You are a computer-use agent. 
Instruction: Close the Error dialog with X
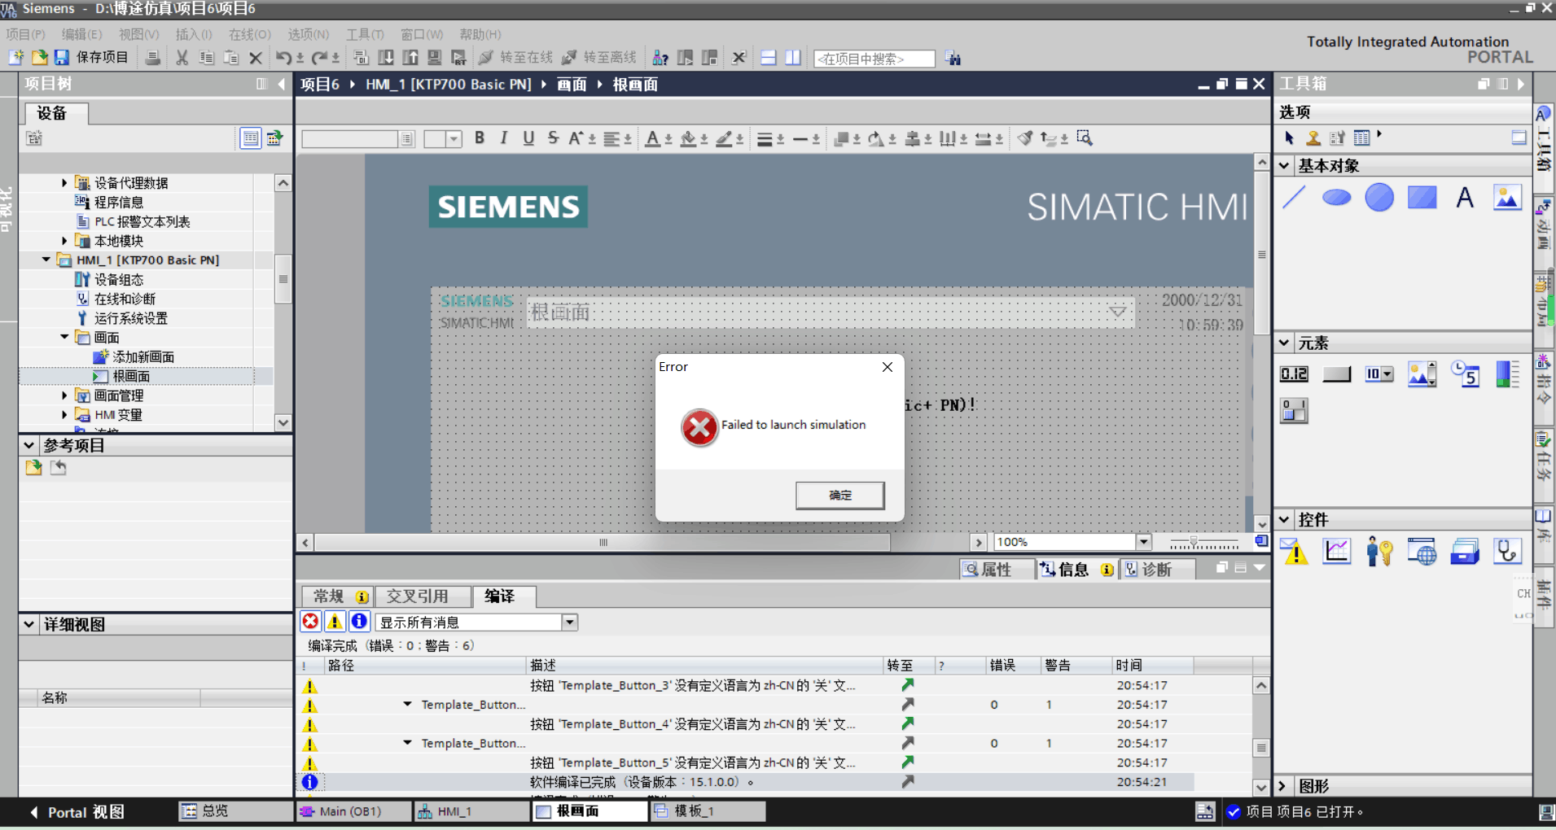(888, 367)
